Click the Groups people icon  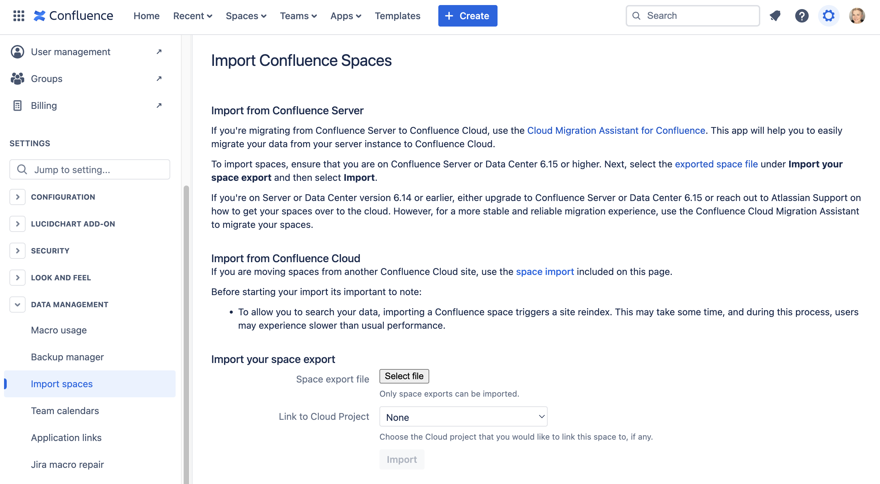(x=17, y=78)
